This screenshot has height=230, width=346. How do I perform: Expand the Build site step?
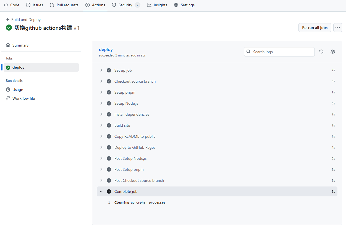101,125
